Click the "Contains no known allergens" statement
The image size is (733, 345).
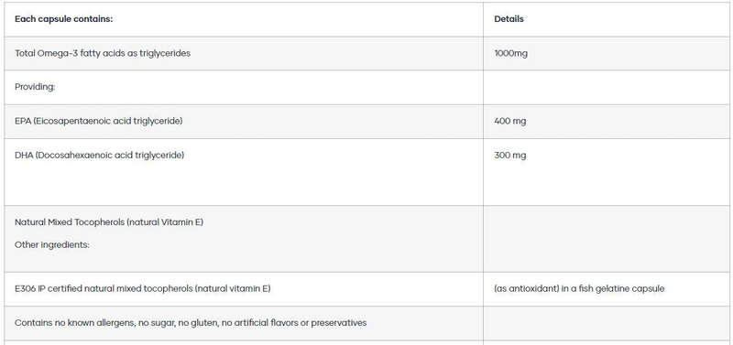pyautogui.click(x=191, y=323)
